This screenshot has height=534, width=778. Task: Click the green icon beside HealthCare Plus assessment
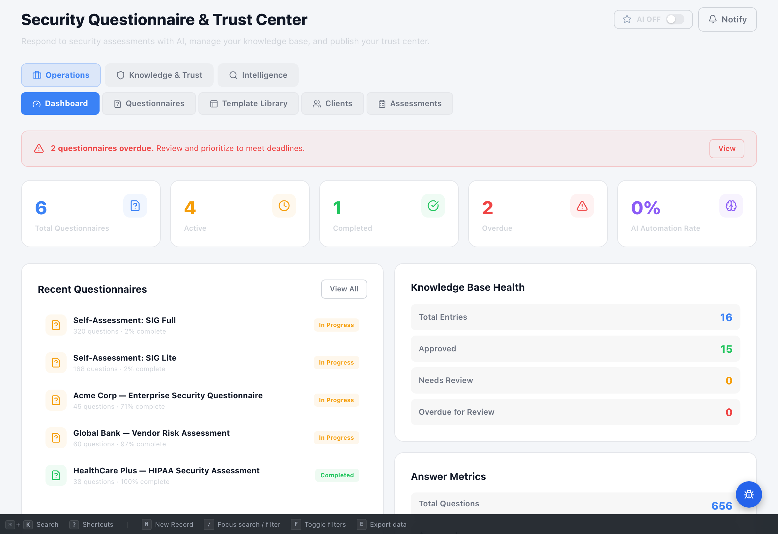click(x=56, y=475)
